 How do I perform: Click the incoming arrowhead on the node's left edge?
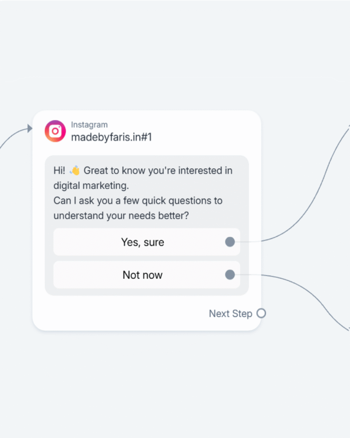[30, 129]
